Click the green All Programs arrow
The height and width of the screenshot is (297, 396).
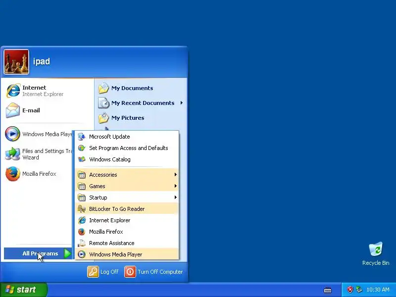67,253
